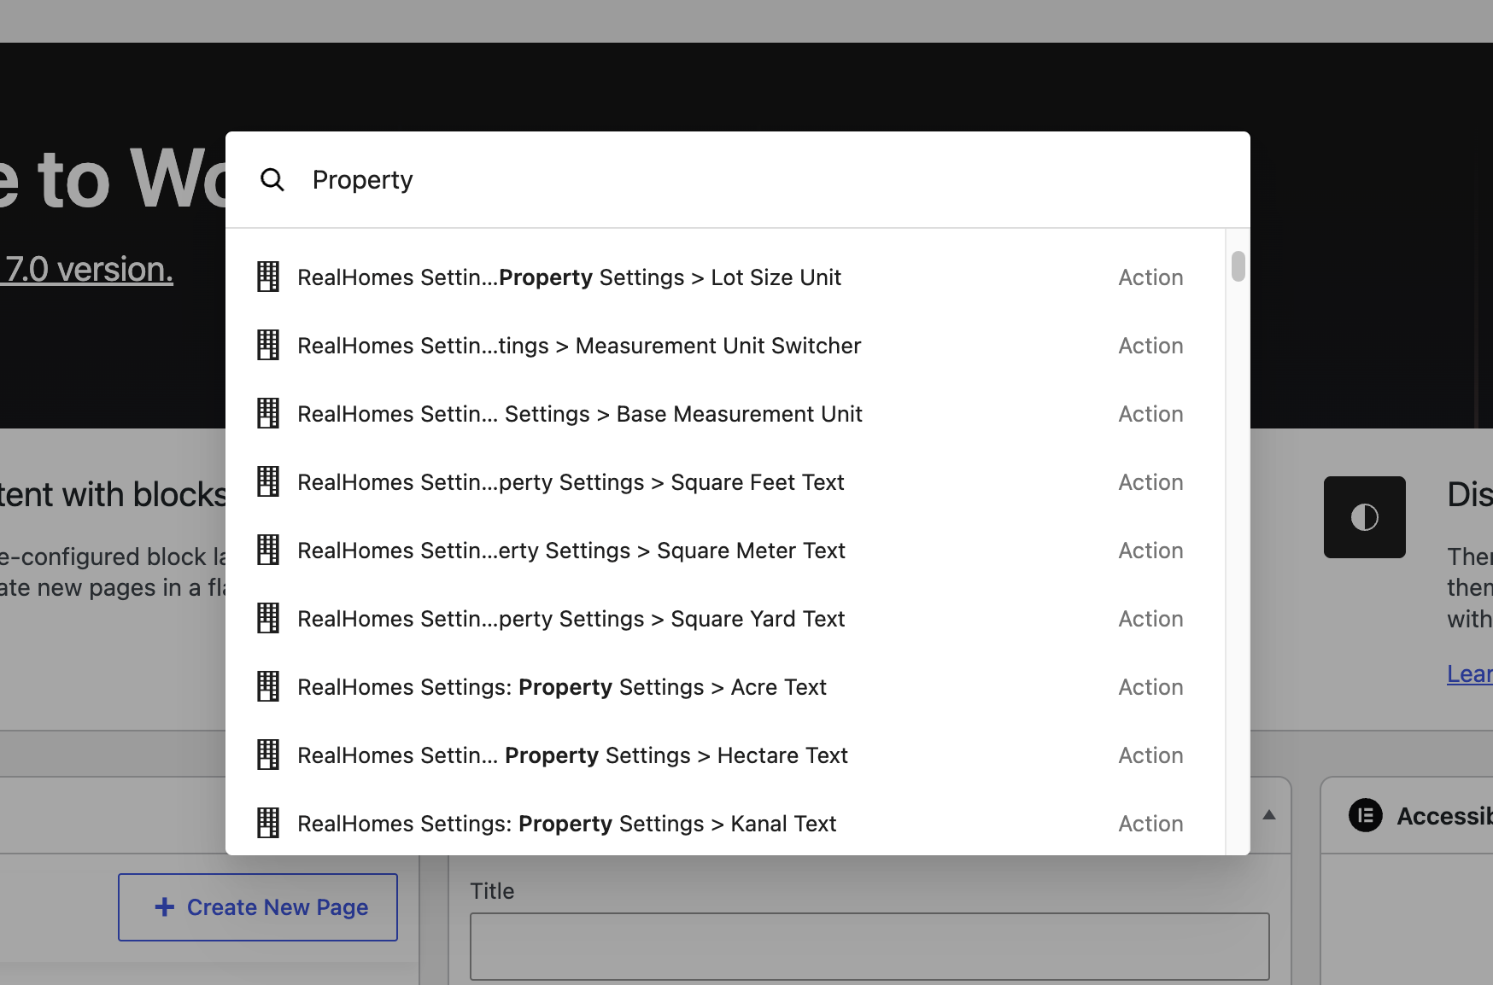Click the Action label on Acre Text row
Image resolution: width=1493 pixels, height=985 pixels.
[x=1151, y=687]
